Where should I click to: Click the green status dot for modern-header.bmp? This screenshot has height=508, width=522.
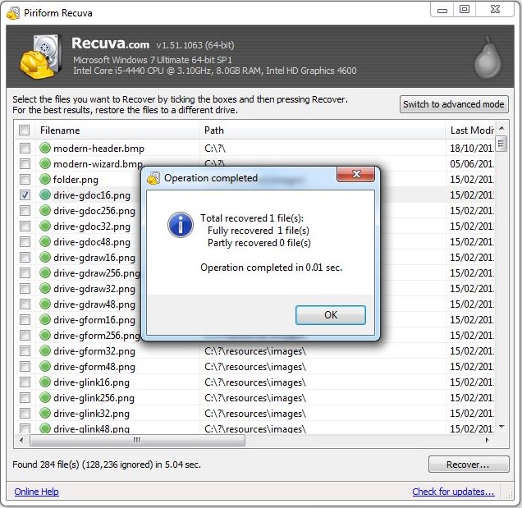point(45,148)
